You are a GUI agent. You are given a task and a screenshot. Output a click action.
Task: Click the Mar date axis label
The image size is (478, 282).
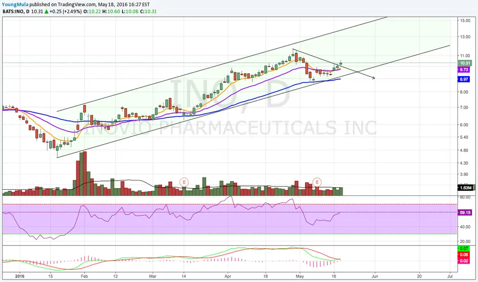click(153, 276)
